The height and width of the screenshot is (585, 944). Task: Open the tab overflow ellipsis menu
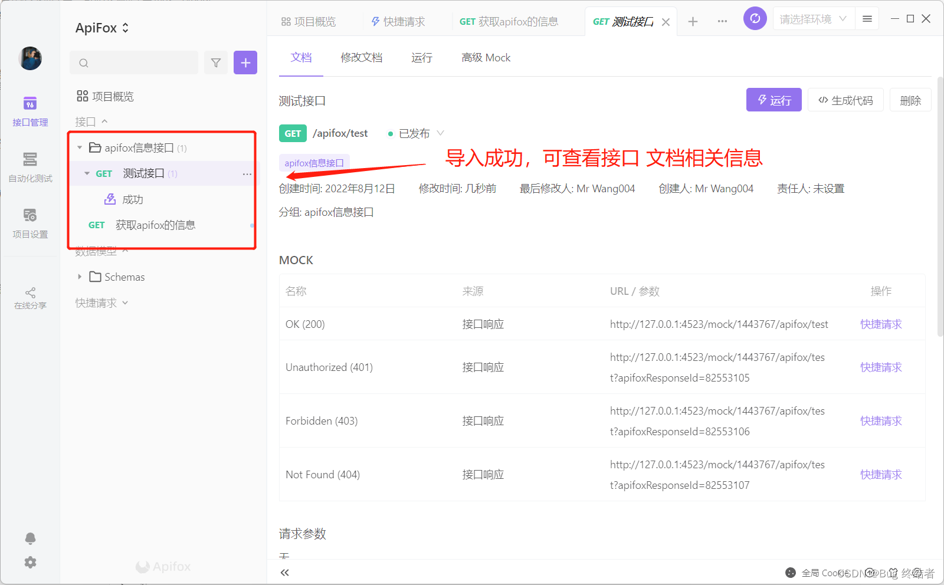click(722, 22)
